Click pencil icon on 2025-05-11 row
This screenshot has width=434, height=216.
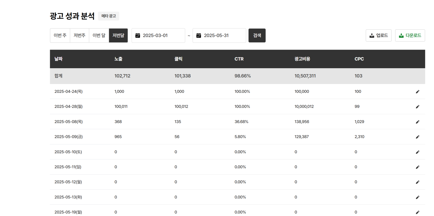[417, 167]
